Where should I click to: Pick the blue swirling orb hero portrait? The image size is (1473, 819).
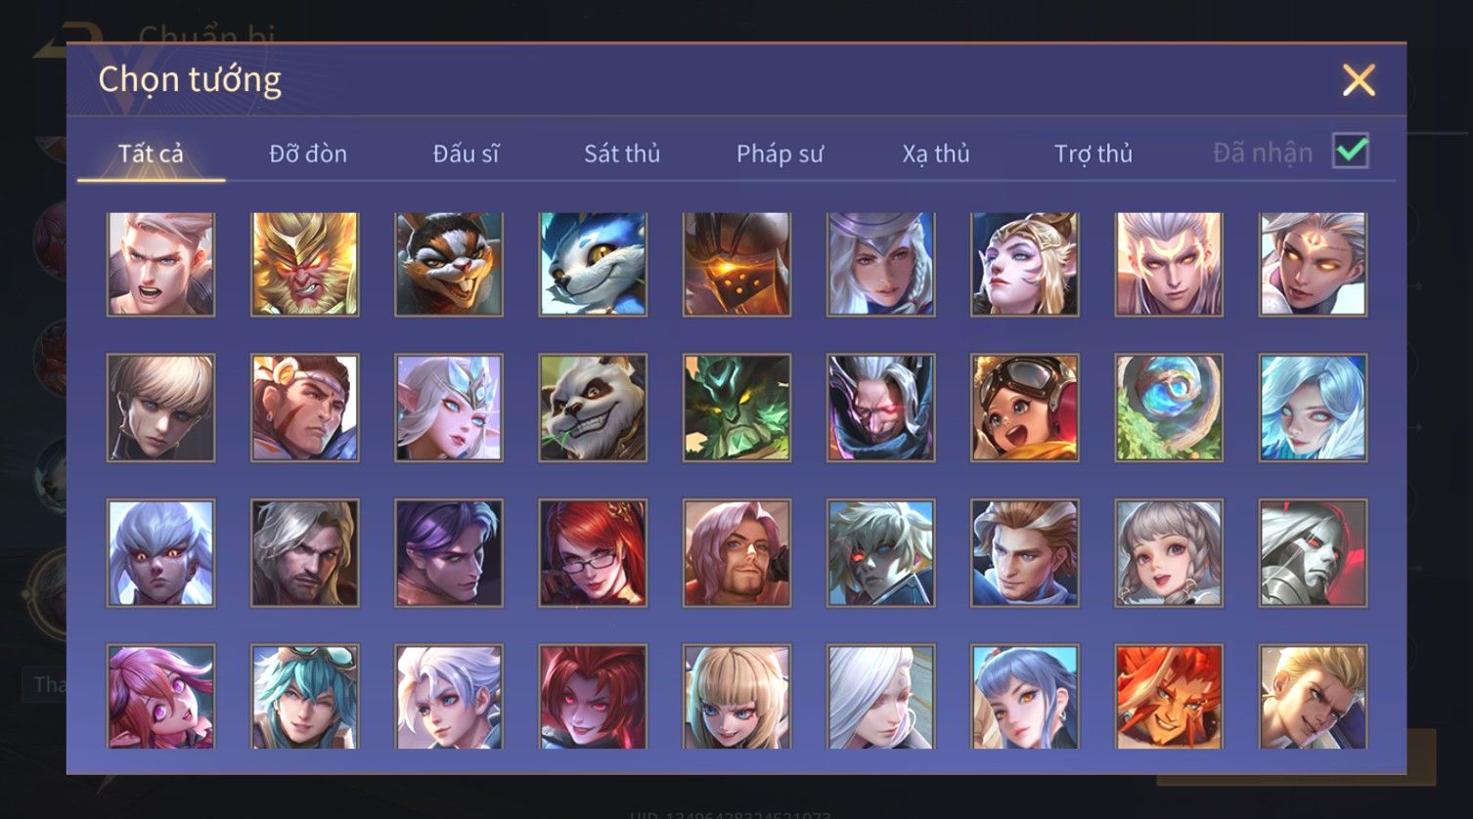1169,408
